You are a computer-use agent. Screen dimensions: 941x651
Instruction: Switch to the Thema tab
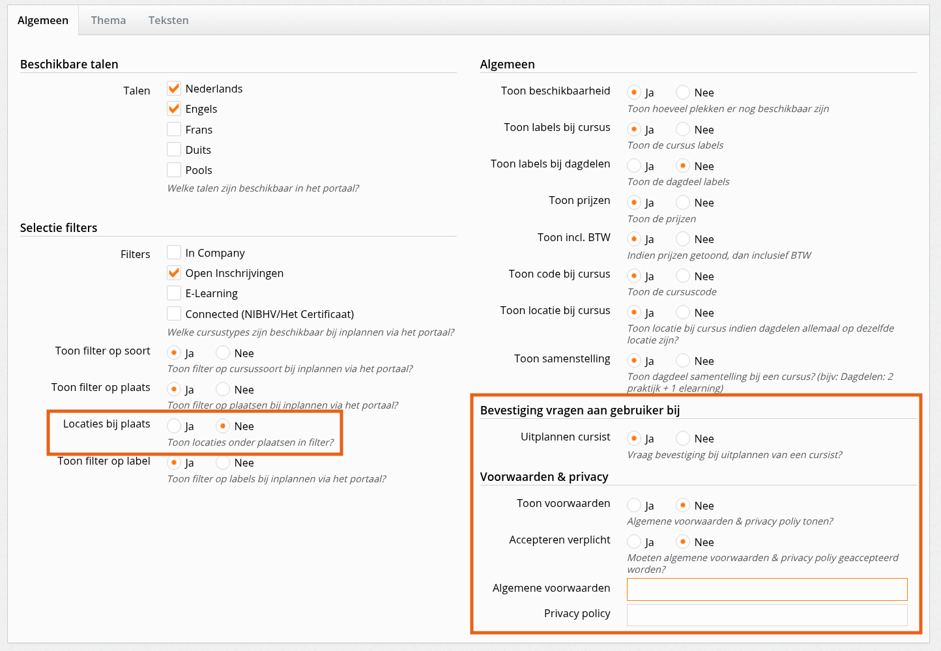[108, 20]
